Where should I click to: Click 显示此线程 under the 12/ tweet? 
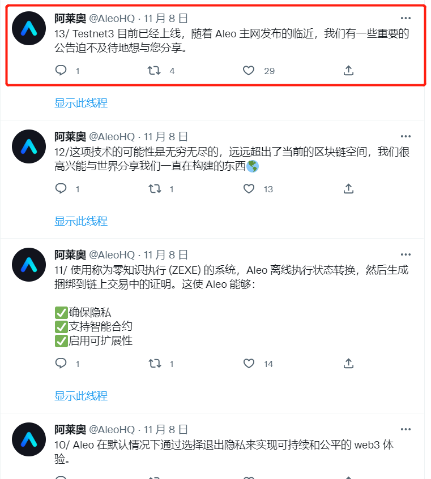pyautogui.click(x=81, y=221)
